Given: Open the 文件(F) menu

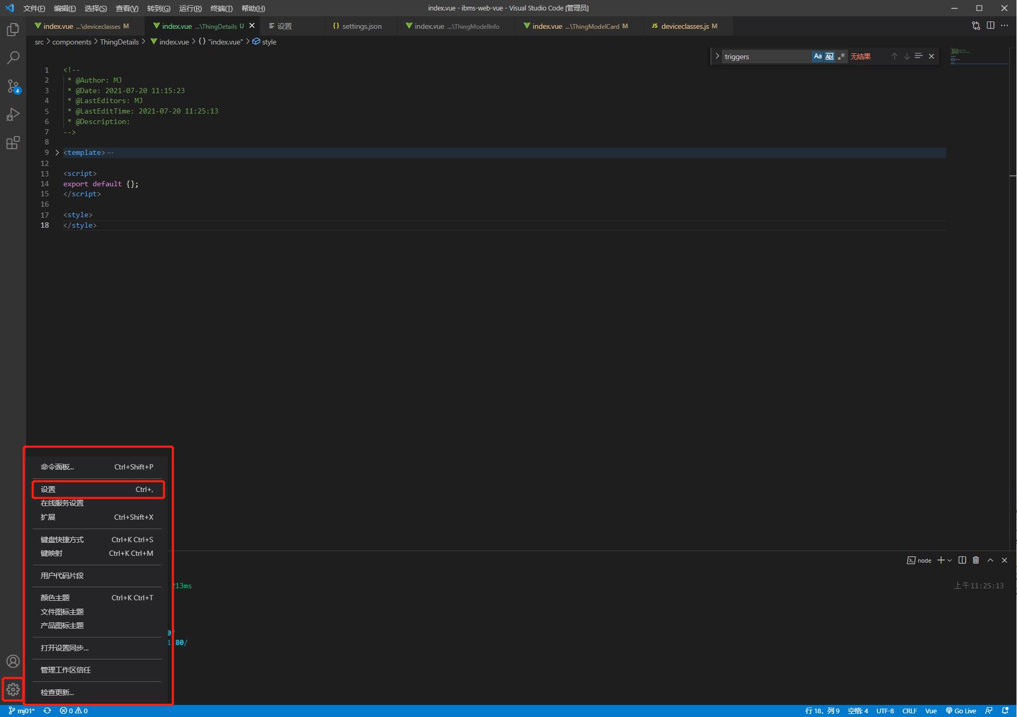Looking at the screenshot, I should (x=34, y=8).
